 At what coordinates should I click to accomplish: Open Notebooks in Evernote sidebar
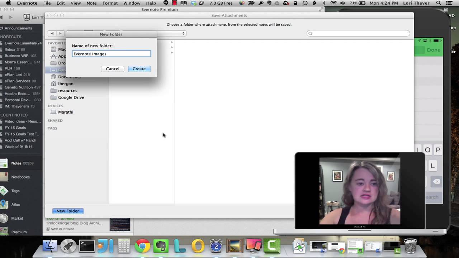(x=20, y=177)
